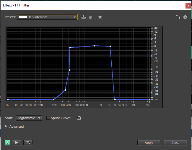Viewport: 192px width, 150px height.
Task: Select the bottom curve point at 200 Hz
Action: tap(53, 99)
